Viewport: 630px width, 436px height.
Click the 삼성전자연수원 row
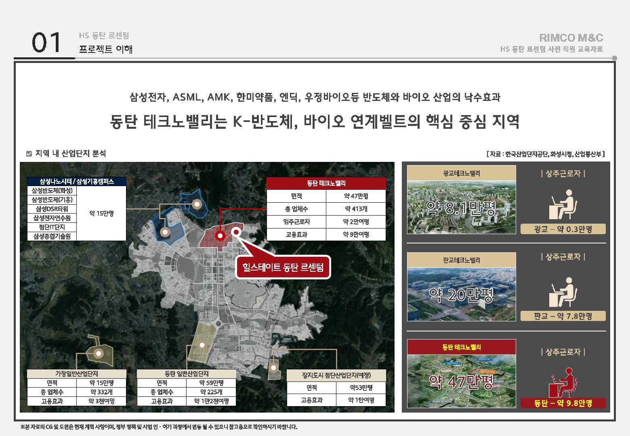pos(52,218)
